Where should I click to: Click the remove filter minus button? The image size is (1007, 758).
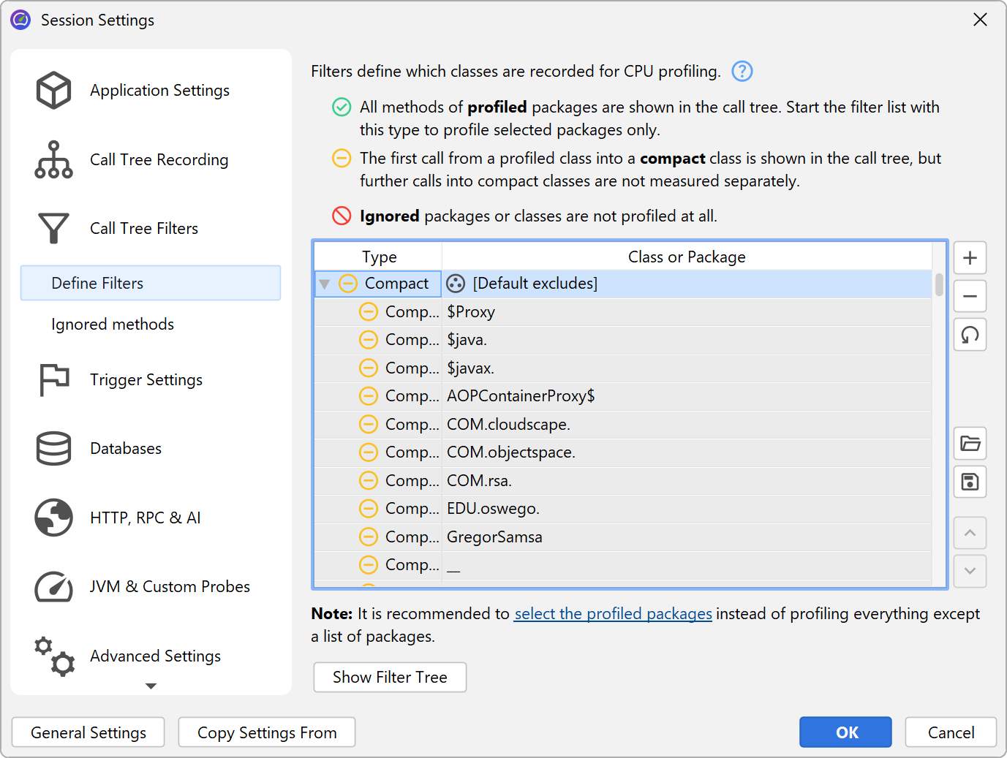[x=970, y=297]
